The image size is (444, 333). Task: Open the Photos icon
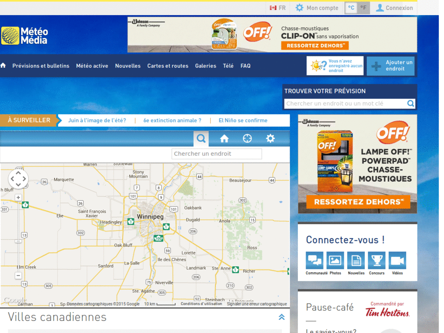pyautogui.click(x=335, y=260)
